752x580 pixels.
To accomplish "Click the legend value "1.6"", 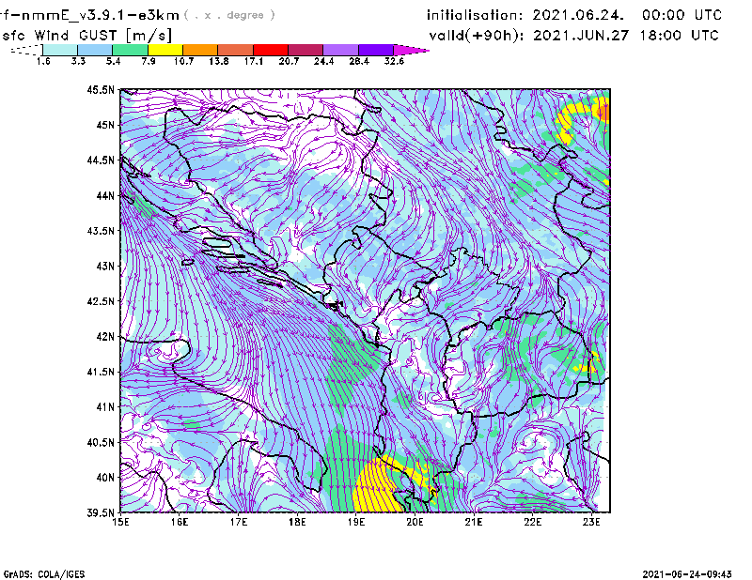I will pos(43,61).
